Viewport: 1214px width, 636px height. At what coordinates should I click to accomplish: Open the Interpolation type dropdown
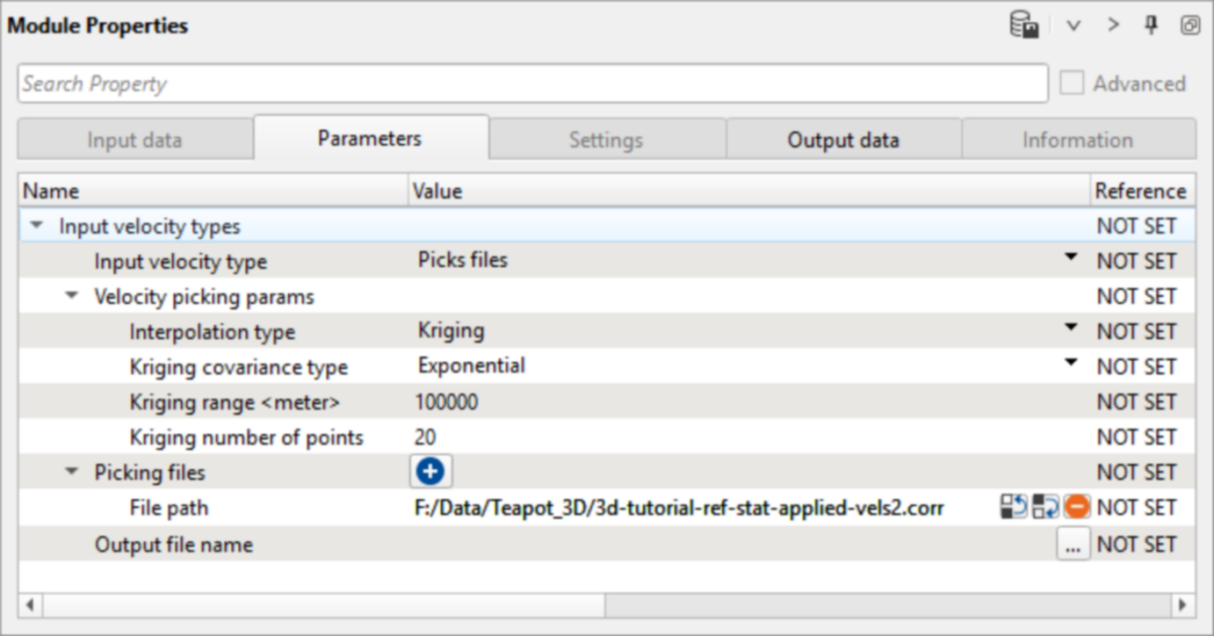point(1070,329)
